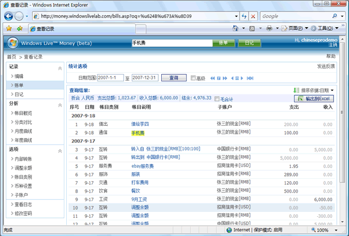Click the green 账单 search button
The height and width of the screenshot is (236, 349).
[x=224, y=43]
